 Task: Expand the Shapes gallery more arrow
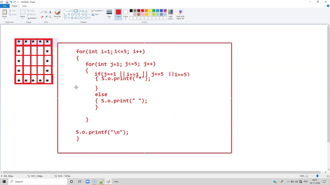89,18
